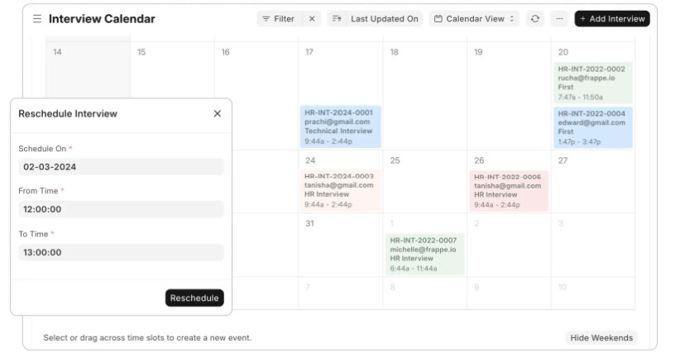This screenshot has height=357, width=675.
Task: Open the sidebar hamburger menu
Action: 37,19
